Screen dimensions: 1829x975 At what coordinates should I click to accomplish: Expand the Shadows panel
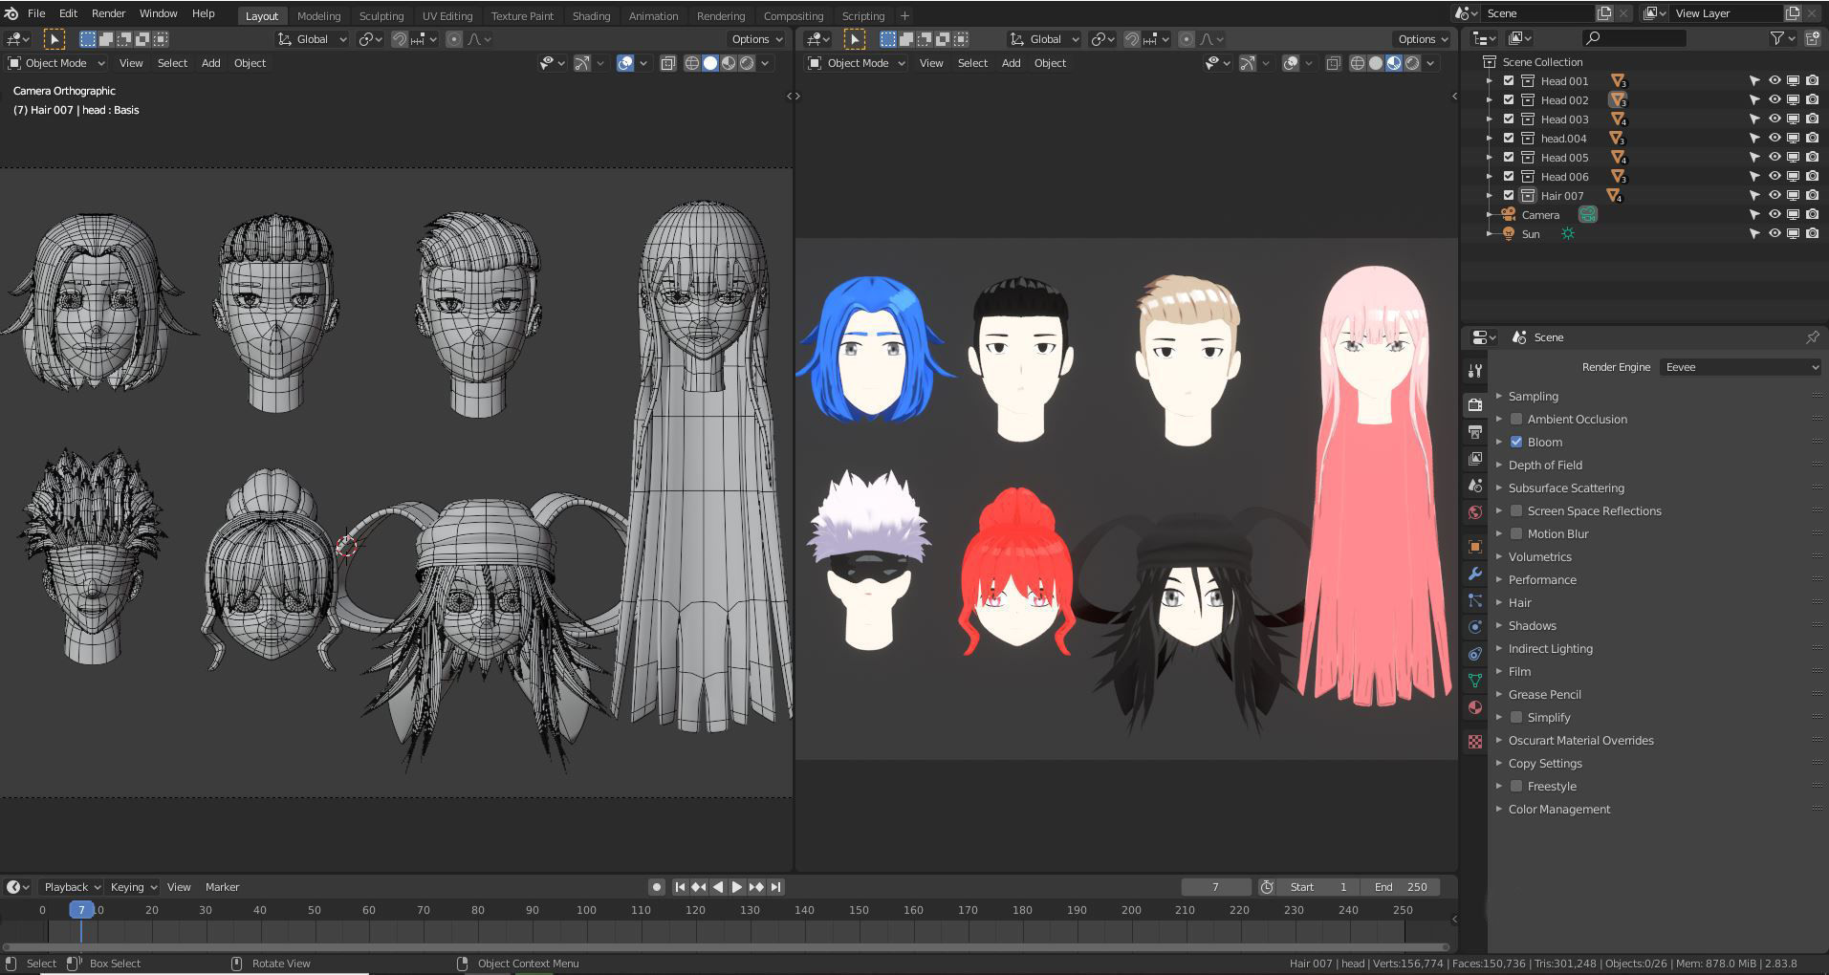pos(1532,626)
